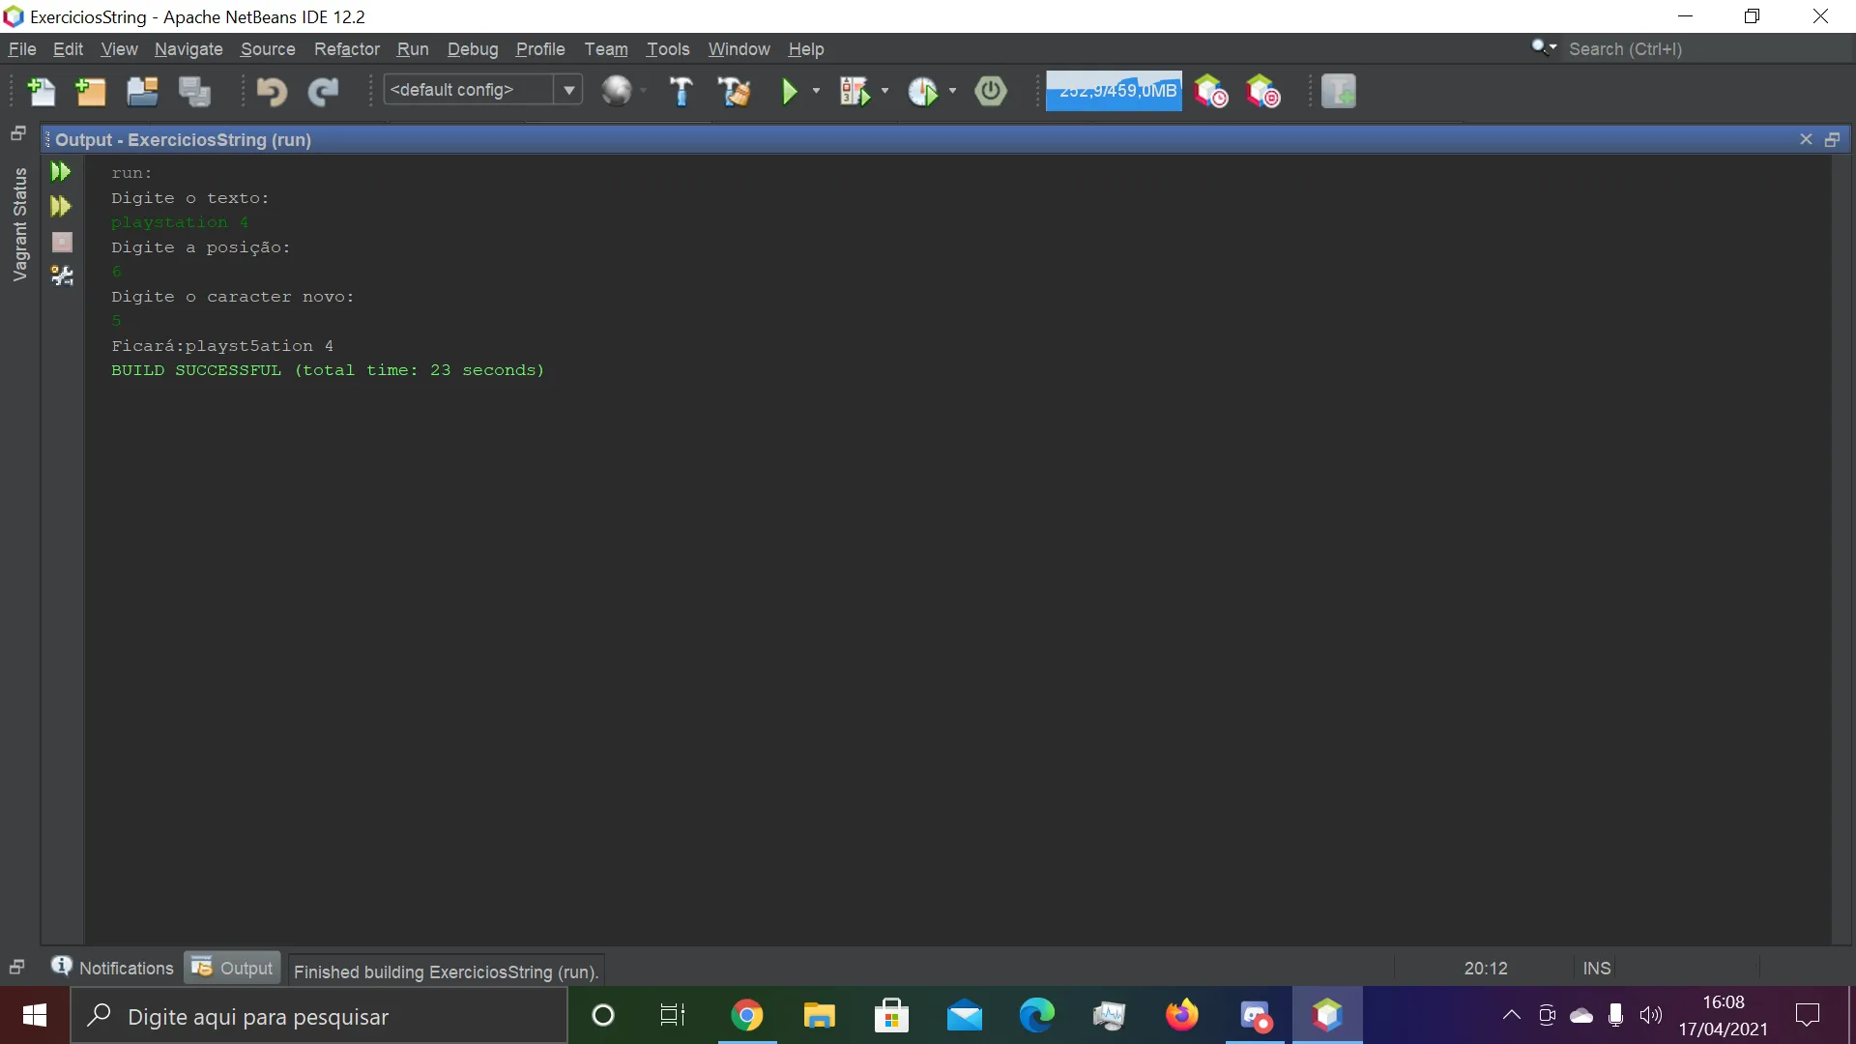Expand the default config dropdown
The width and height of the screenshot is (1856, 1044).
tap(569, 90)
